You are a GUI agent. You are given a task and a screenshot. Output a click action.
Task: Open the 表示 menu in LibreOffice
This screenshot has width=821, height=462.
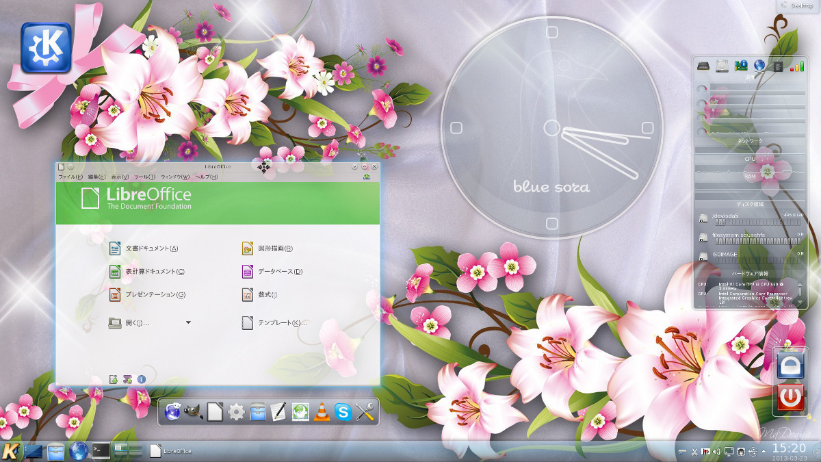120,177
